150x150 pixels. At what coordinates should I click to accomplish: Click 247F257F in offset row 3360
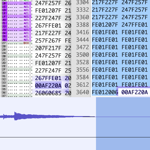tap(135, 17)
